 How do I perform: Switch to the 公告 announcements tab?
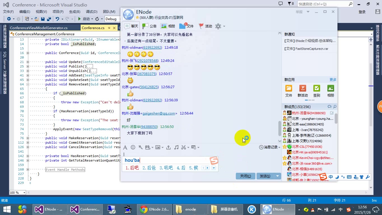coord(150,26)
